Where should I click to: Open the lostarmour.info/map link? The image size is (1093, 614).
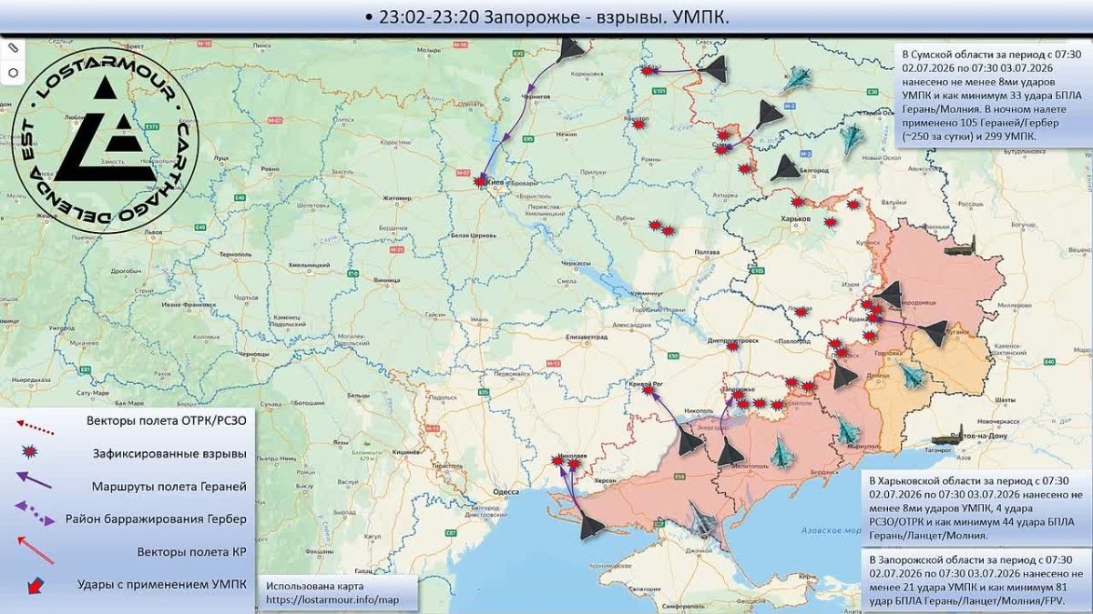[x=333, y=600]
